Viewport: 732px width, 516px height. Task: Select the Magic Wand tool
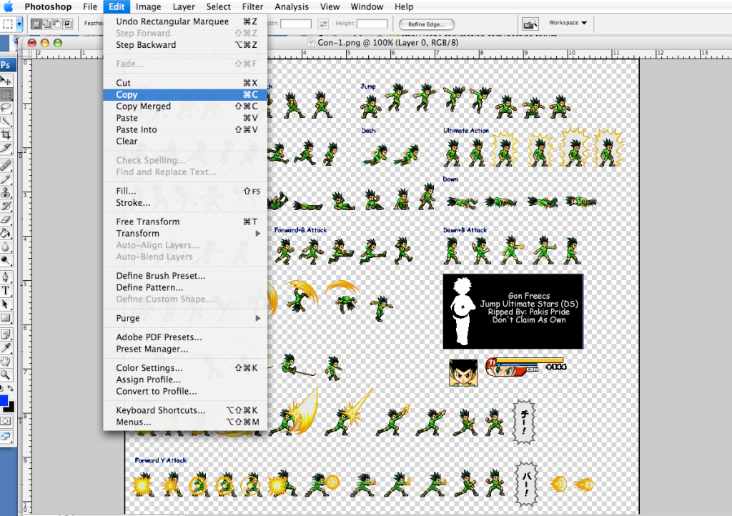click(6, 121)
